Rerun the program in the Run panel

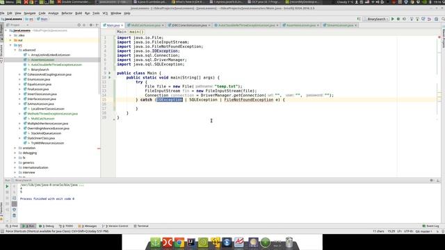coord(7,186)
